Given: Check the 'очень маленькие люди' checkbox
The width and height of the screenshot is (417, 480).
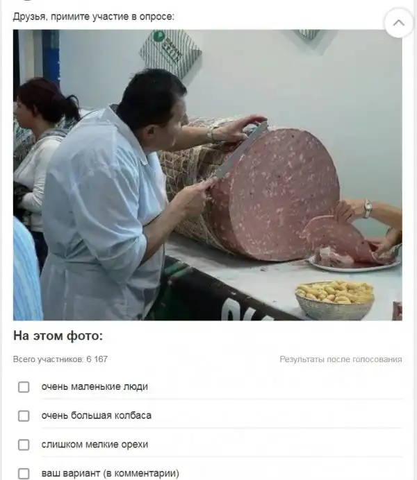Looking at the screenshot, I should pyautogui.click(x=24, y=387).
